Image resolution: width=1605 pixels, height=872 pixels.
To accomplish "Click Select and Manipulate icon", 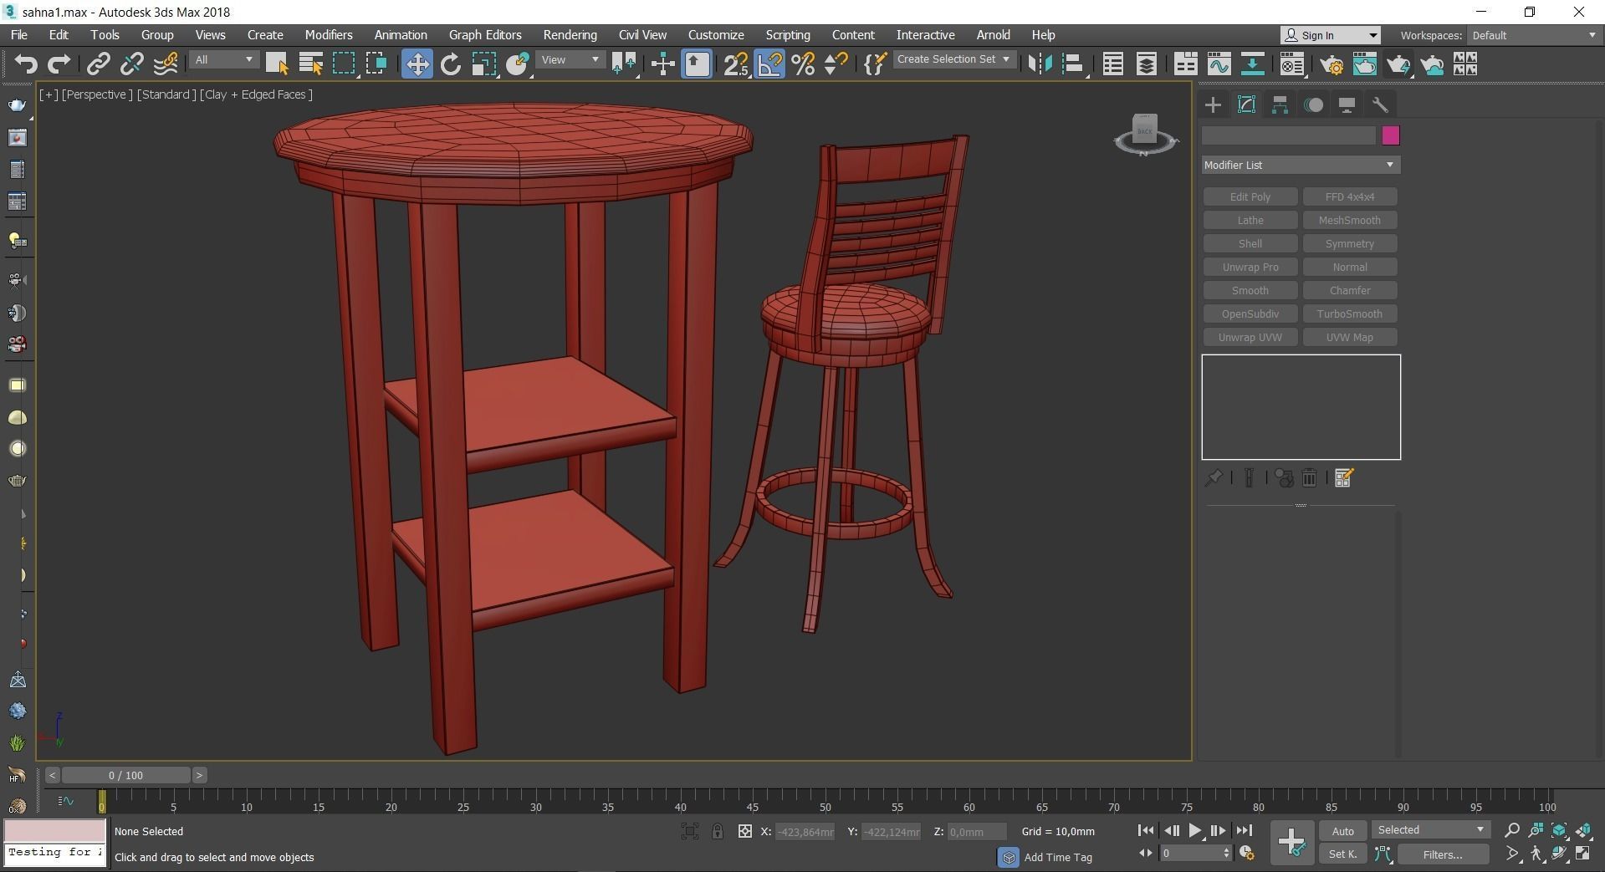I will [662, 64].
